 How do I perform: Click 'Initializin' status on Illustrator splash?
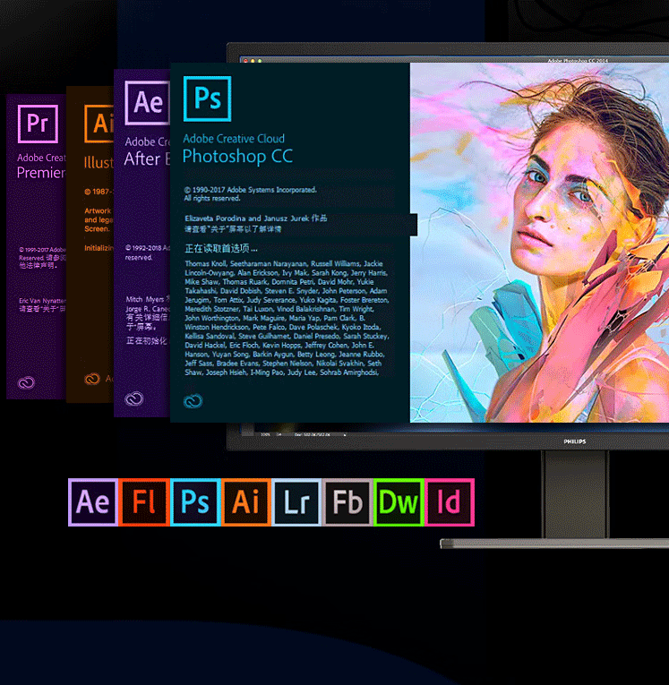99,248
